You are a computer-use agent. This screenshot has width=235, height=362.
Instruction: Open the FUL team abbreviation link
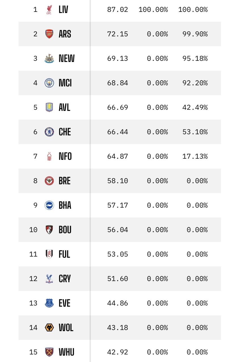click(64, 254)
